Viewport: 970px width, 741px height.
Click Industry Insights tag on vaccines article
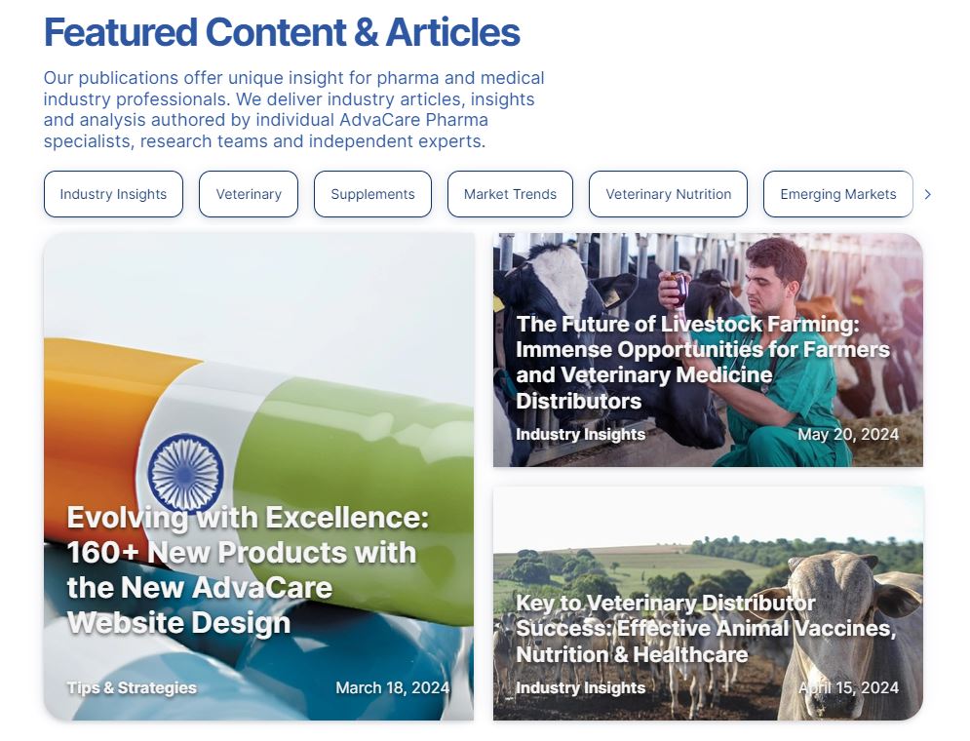pyautogui.click(x=580, y=687)
